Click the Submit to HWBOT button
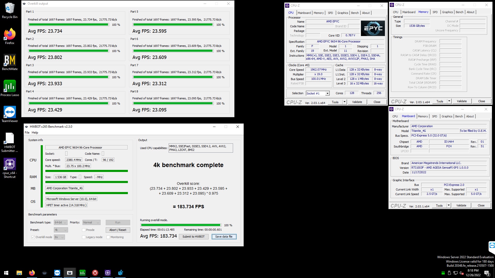 pyautogui.click(x=194, y=237)
